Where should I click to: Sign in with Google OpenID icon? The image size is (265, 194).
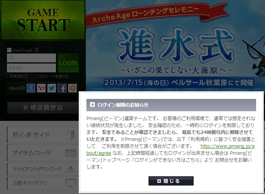(31, 88)
